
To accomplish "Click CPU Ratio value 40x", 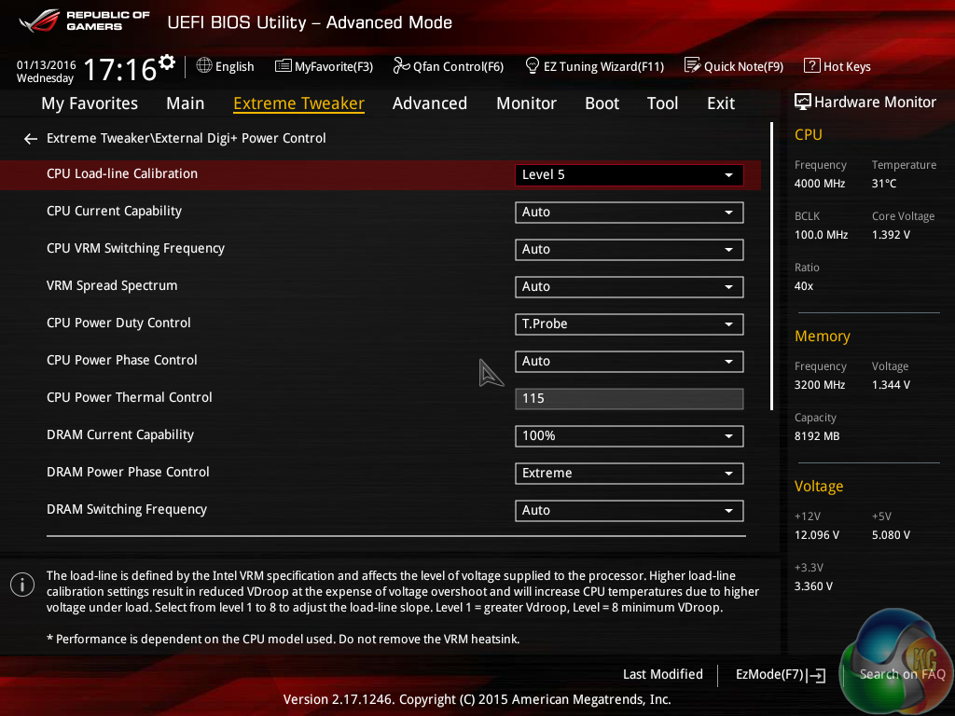I will pos(803,286).
